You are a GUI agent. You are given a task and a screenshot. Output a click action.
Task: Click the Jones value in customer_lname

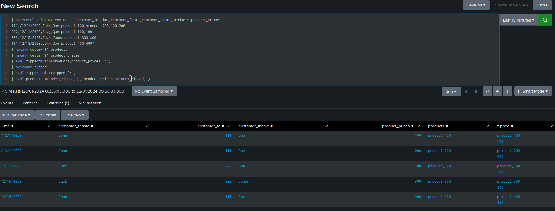point(244,182)
